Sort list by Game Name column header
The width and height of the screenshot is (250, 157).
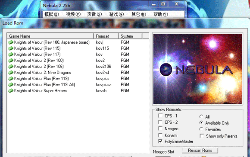pos(50,36)
